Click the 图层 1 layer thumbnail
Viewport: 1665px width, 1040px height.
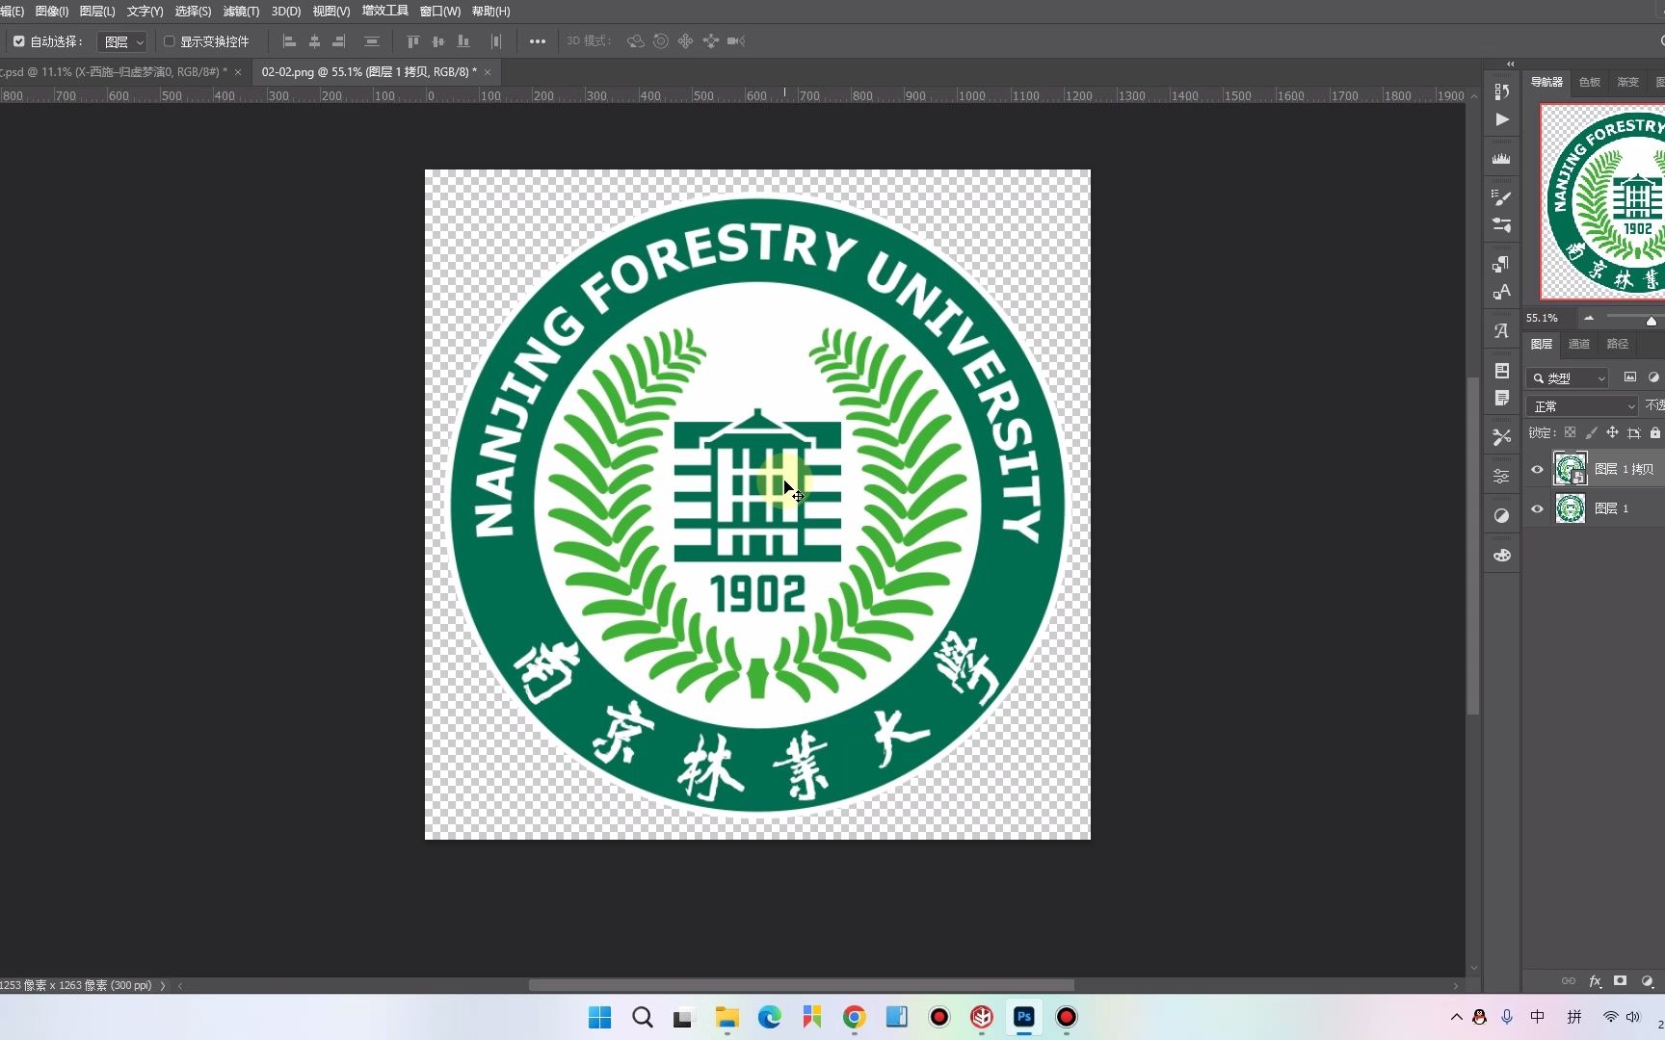1570,508
